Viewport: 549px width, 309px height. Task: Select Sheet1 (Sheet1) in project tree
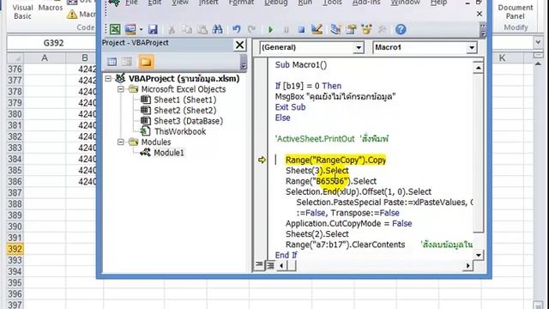(x=185, y=100)
